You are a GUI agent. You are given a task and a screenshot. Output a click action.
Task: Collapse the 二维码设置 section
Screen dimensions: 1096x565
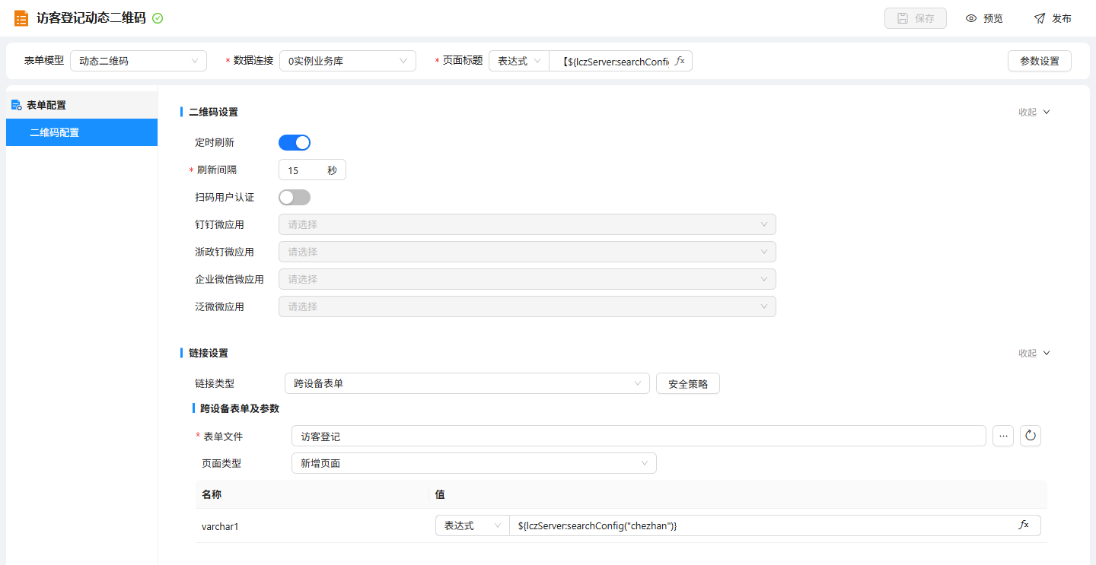[1034, 112]
